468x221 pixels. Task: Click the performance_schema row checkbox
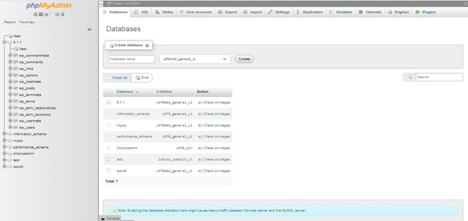pos(109,136)
